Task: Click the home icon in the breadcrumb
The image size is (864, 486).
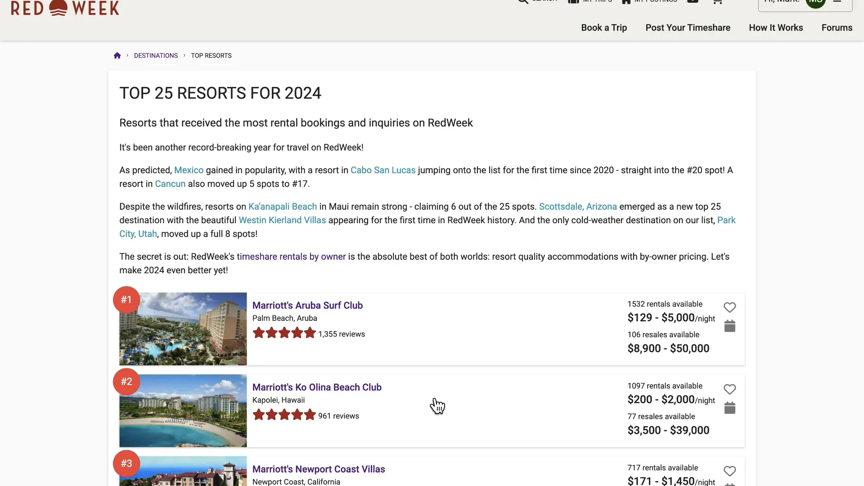Action: pyautogui.click(x=117, y=55)
